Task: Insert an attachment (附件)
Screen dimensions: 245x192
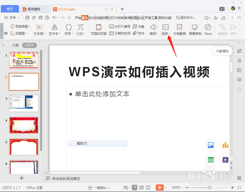Action: pos(139,33)
